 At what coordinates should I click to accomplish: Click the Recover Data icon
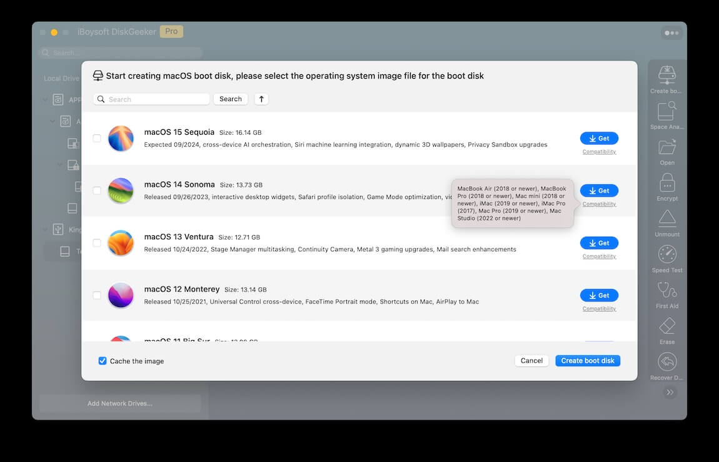point(667,362)
